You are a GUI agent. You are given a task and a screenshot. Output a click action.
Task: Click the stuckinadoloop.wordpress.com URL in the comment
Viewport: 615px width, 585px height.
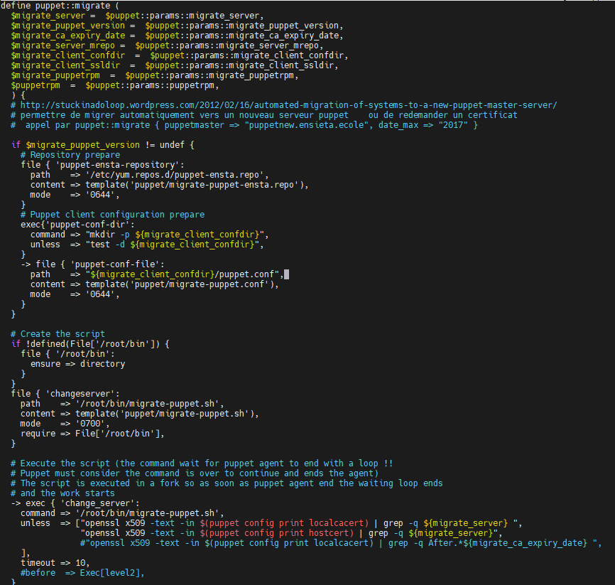(x=288, y=105)
